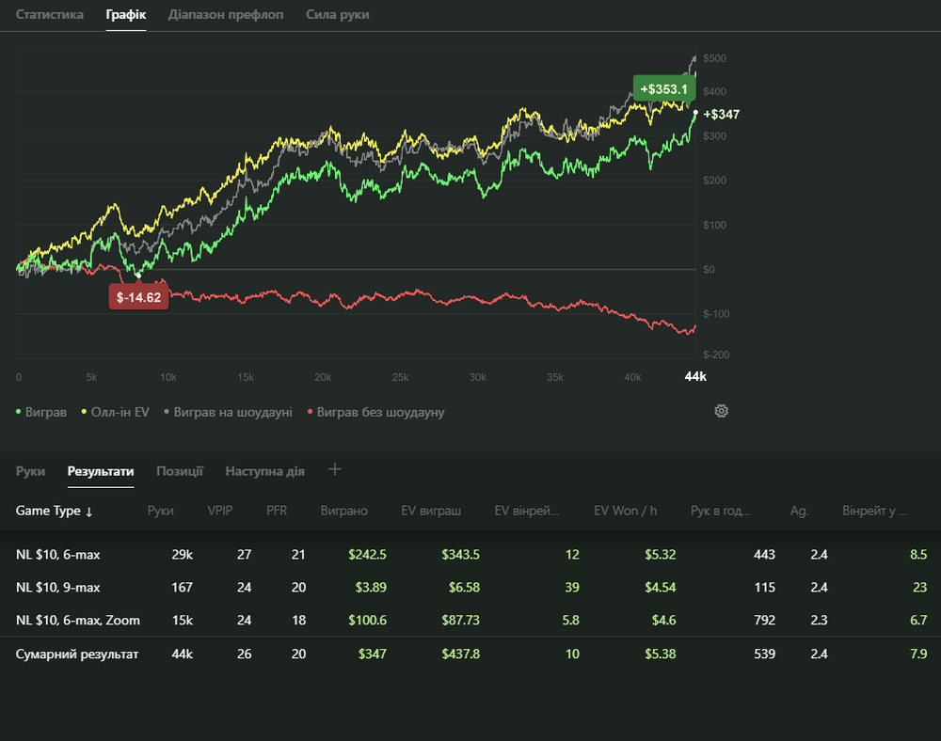Open the Наступна дія tab
The height and width of the screenshot is (741, 941).
[x=264, y=471]
